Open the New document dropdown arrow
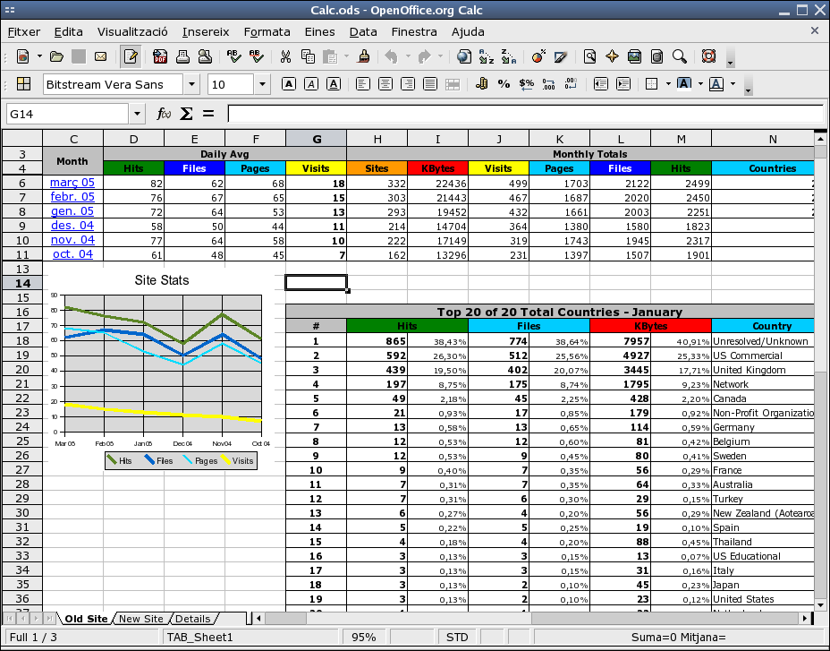The width and height of the screenshot is (830, 651). click(39, 56)
